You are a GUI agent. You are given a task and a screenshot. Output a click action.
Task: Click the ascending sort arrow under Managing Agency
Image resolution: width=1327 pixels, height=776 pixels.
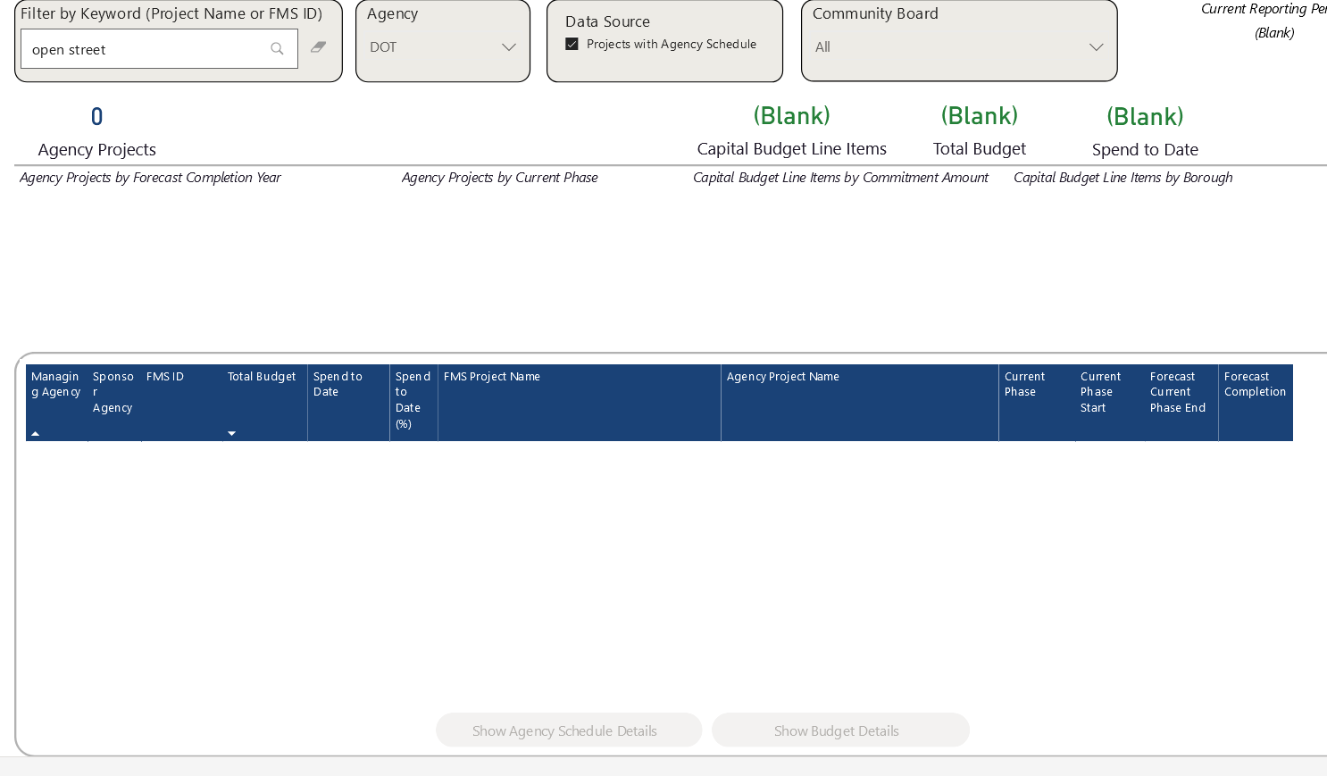click(x=36, y=433)
